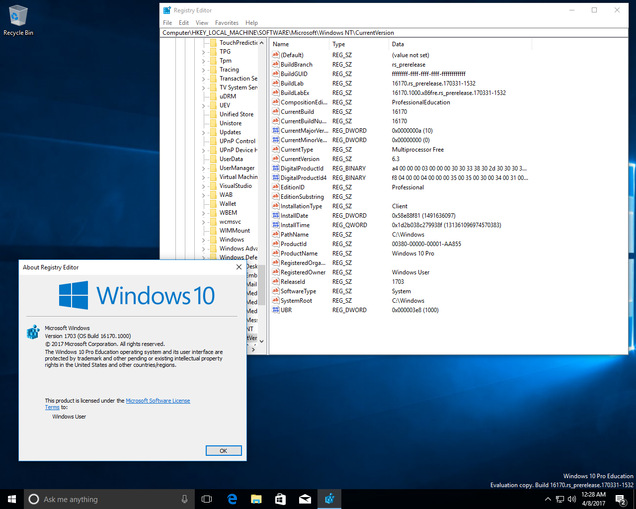
Task: Expand the UEV tree node
Action: (x=204, y=105)
